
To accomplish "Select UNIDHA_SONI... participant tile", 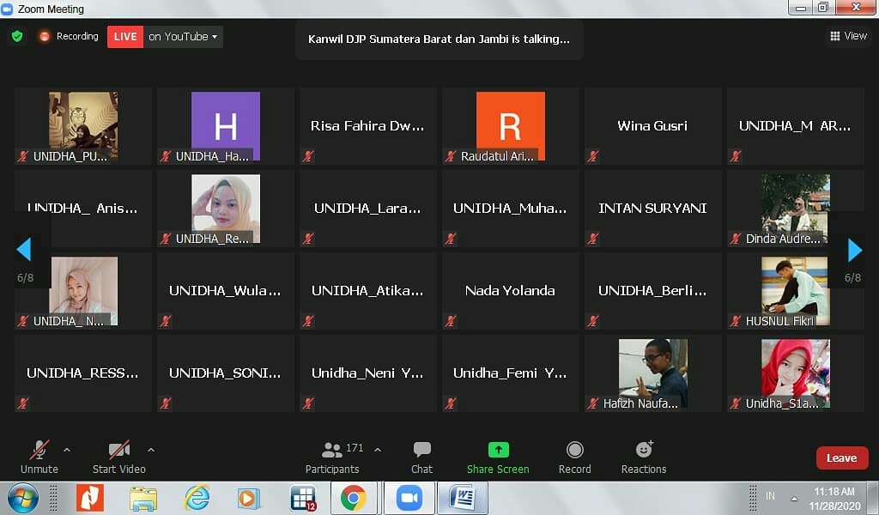I will [x=226, y=373].
